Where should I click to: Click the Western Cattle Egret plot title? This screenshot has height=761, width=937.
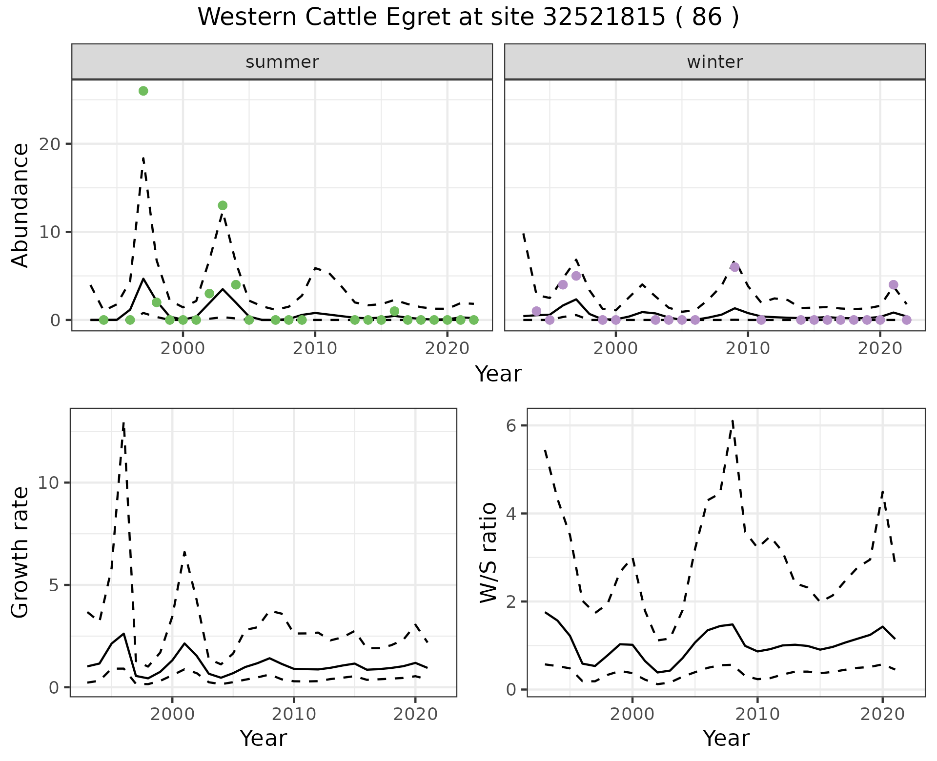(x=468, y=18)
